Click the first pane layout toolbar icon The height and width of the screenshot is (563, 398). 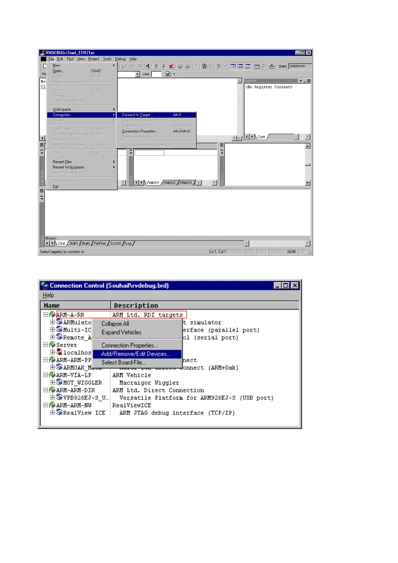(233, 66)
